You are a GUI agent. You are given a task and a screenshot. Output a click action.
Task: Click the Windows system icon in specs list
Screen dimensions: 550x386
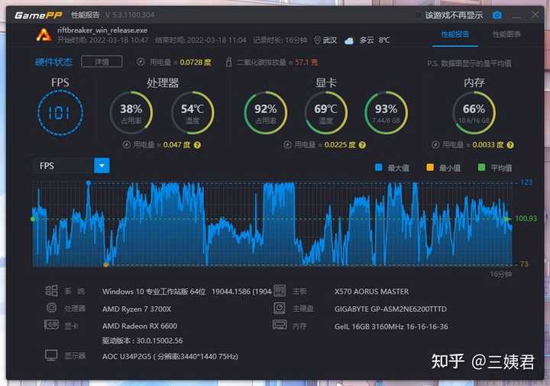click(52, 291)
